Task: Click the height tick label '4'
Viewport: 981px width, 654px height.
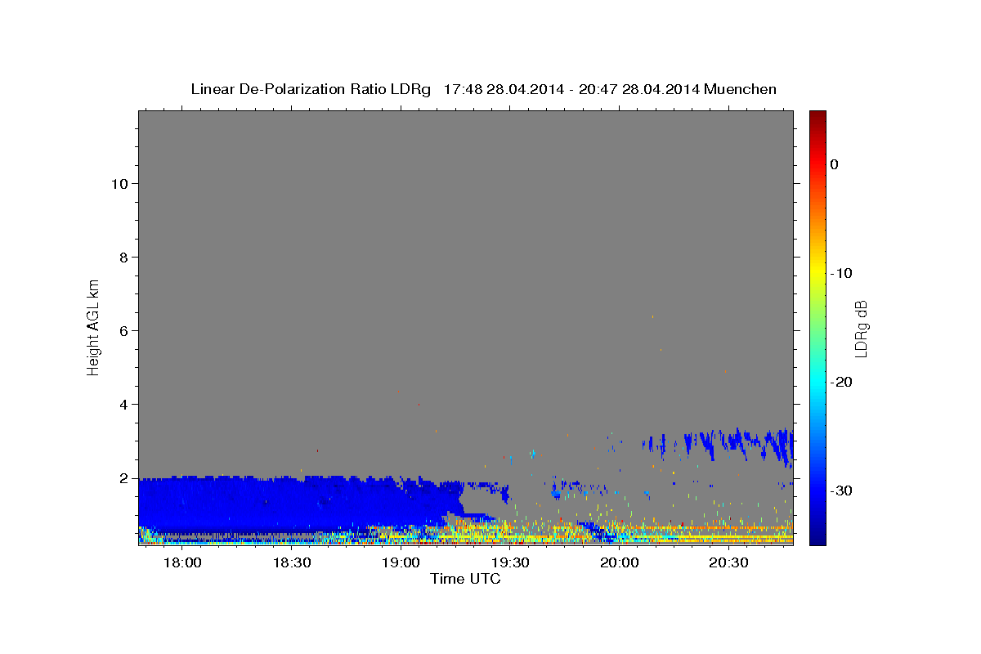Action: 124,405
